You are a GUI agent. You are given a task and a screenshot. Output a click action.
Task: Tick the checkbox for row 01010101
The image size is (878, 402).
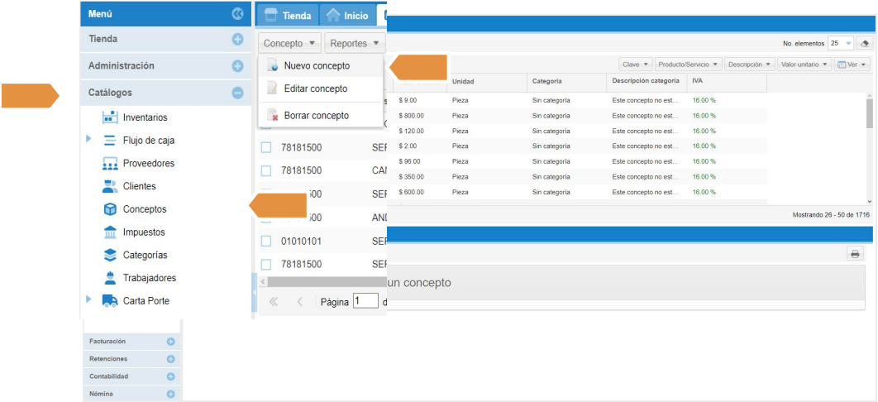[x=266, y=241]
